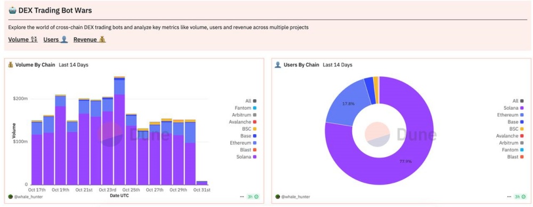533x207 pixels.
Task: Open the Users section link
Action: click(x=56, y=40)
